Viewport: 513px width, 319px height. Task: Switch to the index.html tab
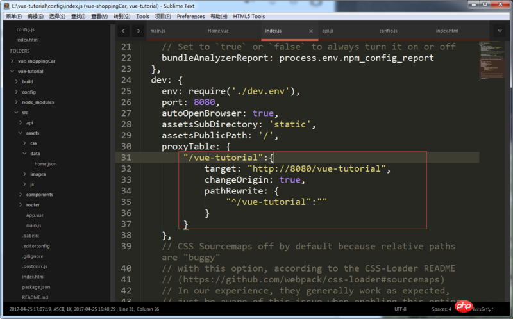pyautogui.click(x=447, y=31)
